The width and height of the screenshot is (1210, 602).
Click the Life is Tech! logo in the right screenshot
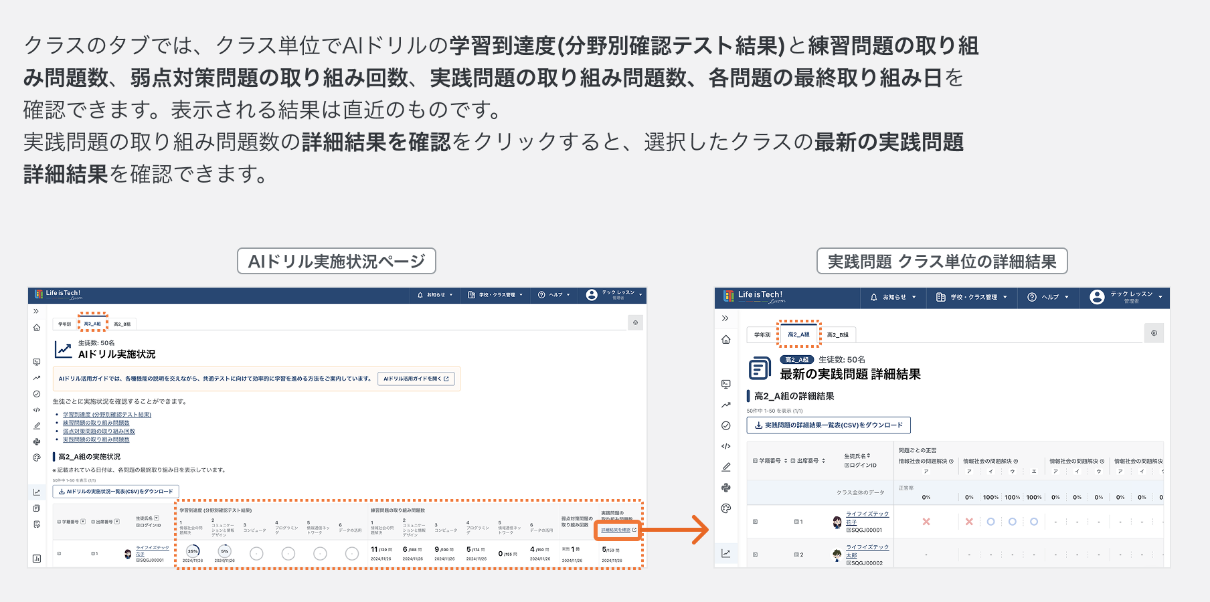pos(754,296)
